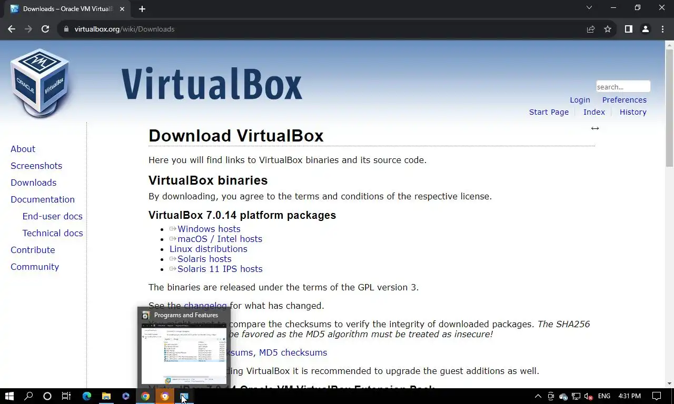The width and height of the screenshot is (674, 404).
Task: Open Downloads in the sidebar
Action: click(33, 183)
